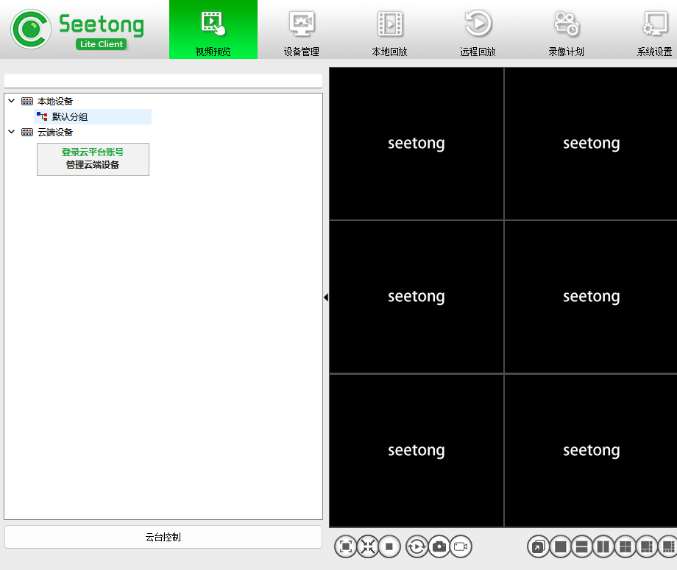Focus the device search field

163,81
